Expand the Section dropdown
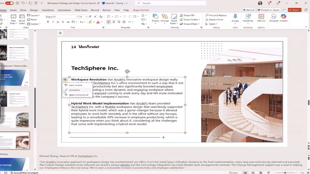Screen dimensions: 310x174 tap(34, 24)
